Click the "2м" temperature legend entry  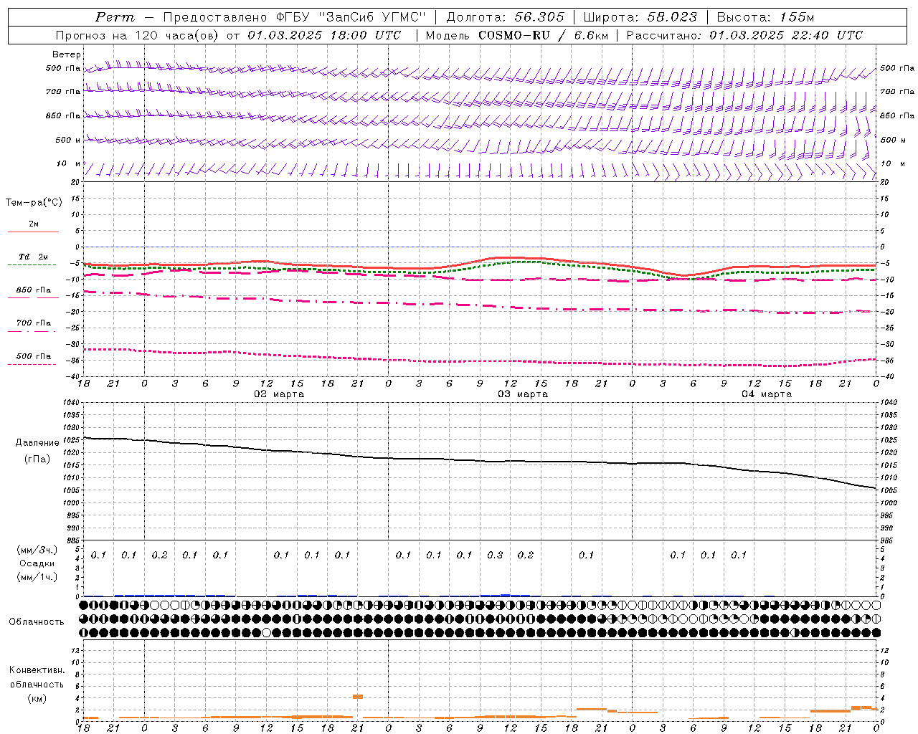click(33, 224)
